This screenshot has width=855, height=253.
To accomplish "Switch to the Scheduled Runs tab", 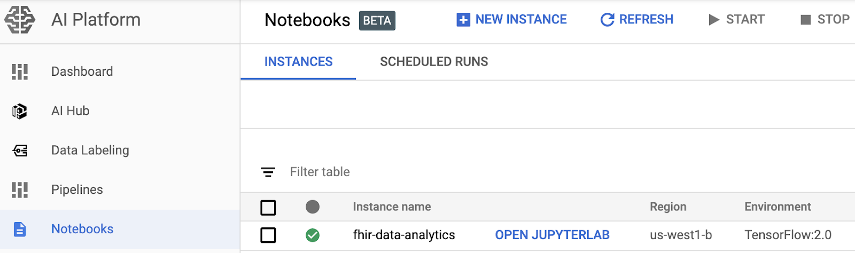I will (x=434, y=62).
